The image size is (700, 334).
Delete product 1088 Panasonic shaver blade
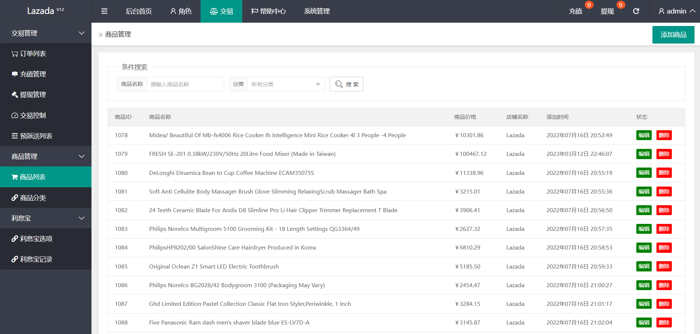(x=664, y=323)
